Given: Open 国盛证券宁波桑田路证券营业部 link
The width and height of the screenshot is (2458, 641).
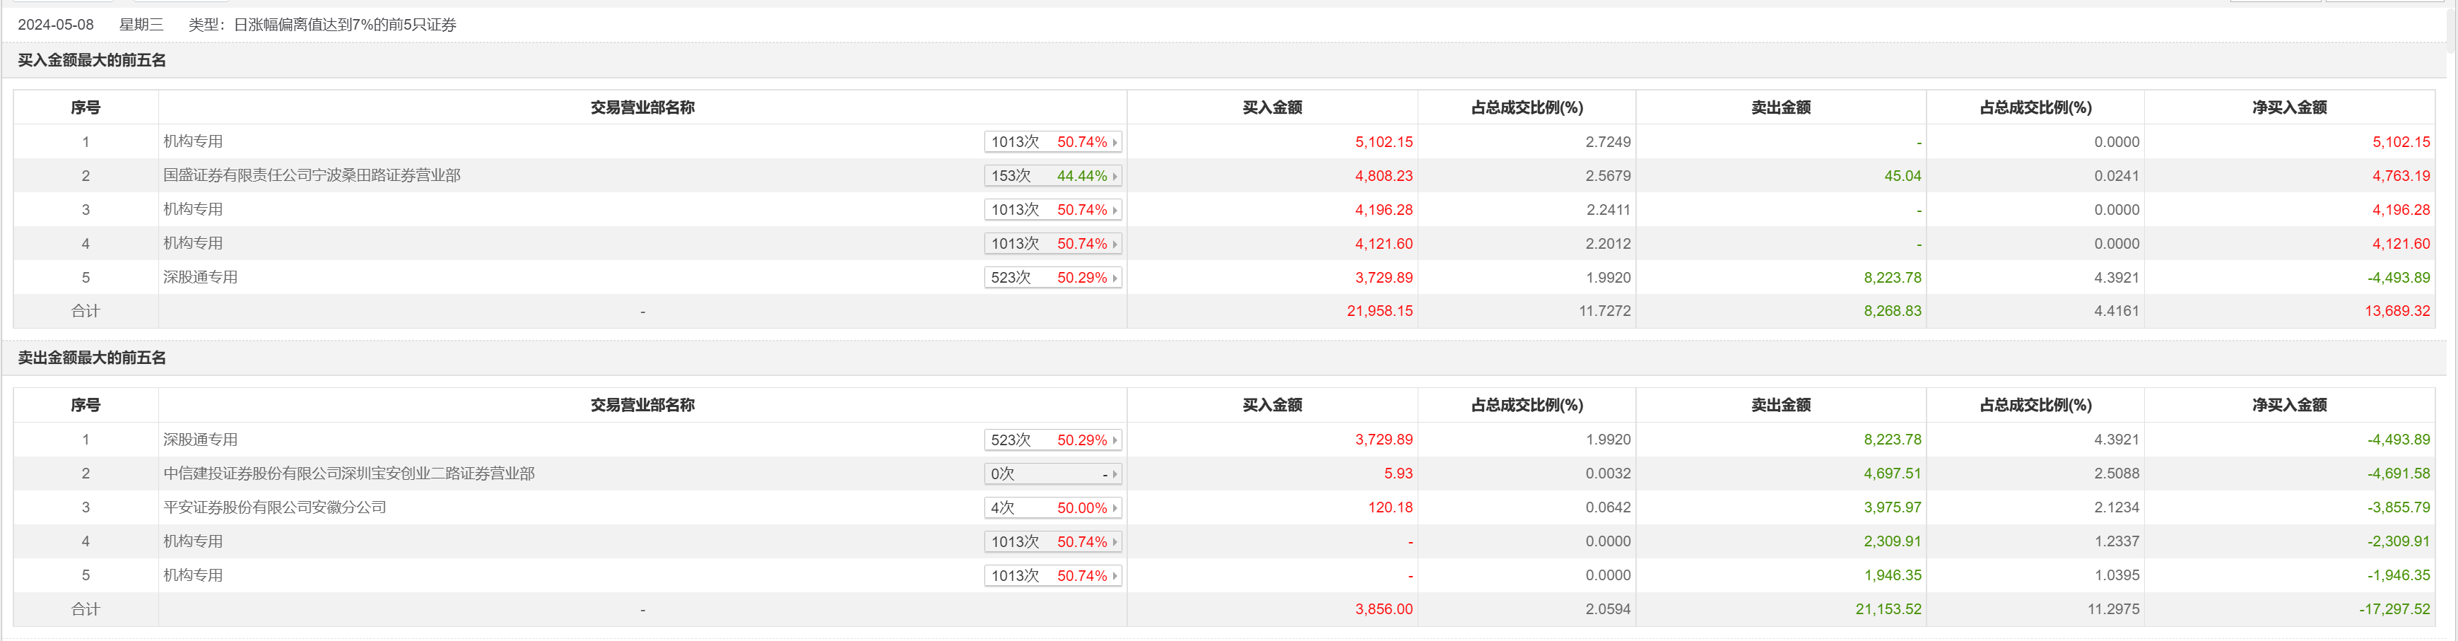Looking at the screenshot, I should click(x=311, y=175).
